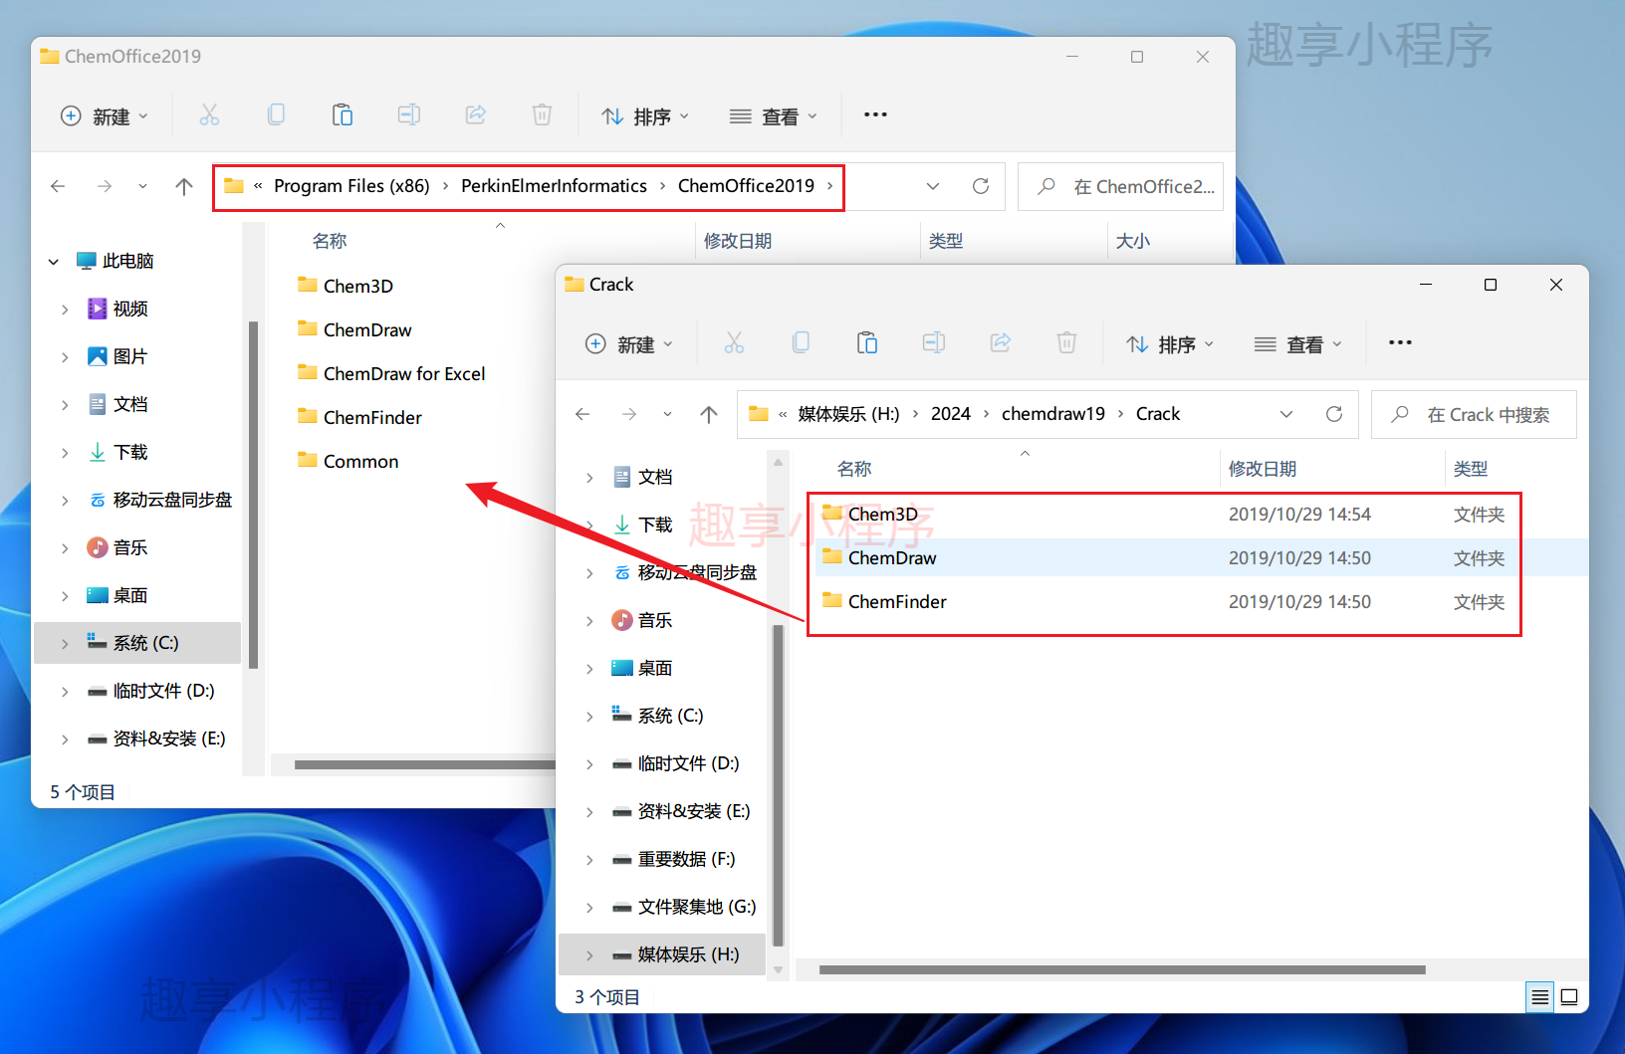
Task: Open address history dropdown in Crack window
Action: [x=1286, y=414]
